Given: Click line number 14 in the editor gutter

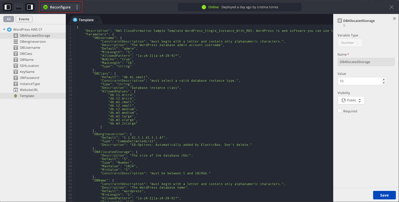Looking at the screenshot, I should tap(70, 73).
